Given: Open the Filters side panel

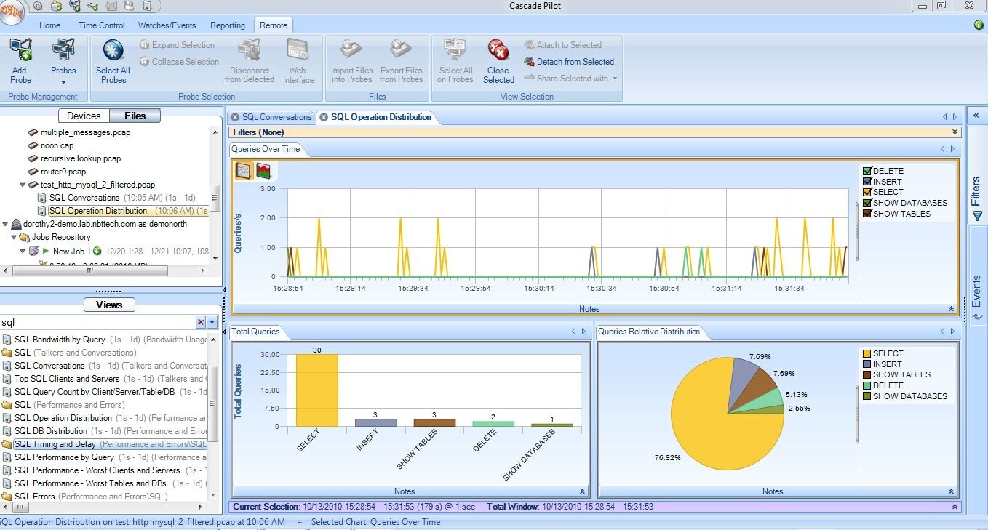Looking at the screenshot, I should 976,198.
